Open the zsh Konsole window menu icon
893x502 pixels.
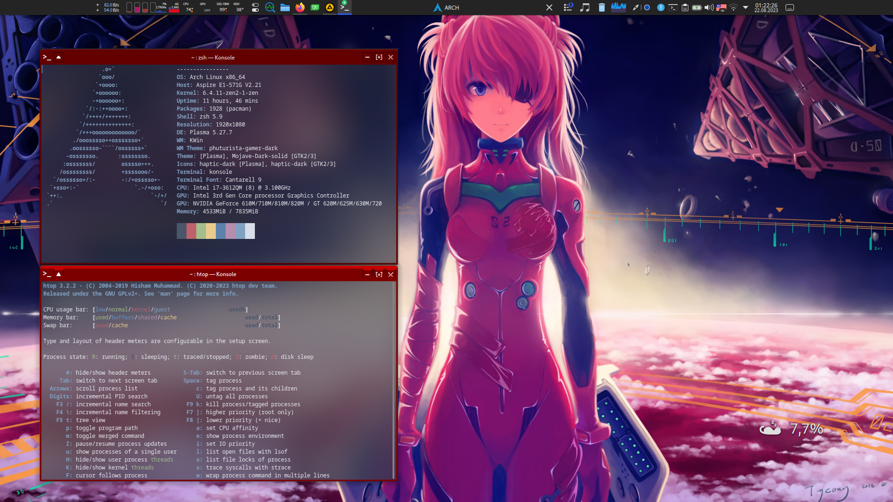(47, 57)
